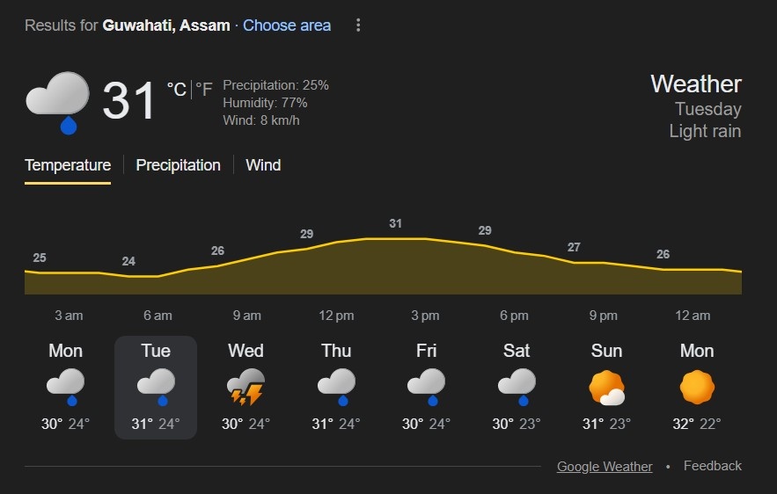The image size is (777, 494).
Task: Select the highlighted Tue forecast day
Action: point(156,387)
